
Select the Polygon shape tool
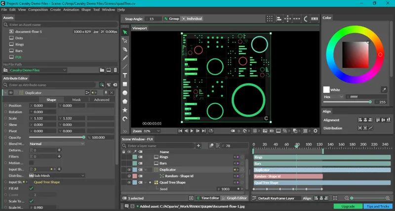coord(125,101)
